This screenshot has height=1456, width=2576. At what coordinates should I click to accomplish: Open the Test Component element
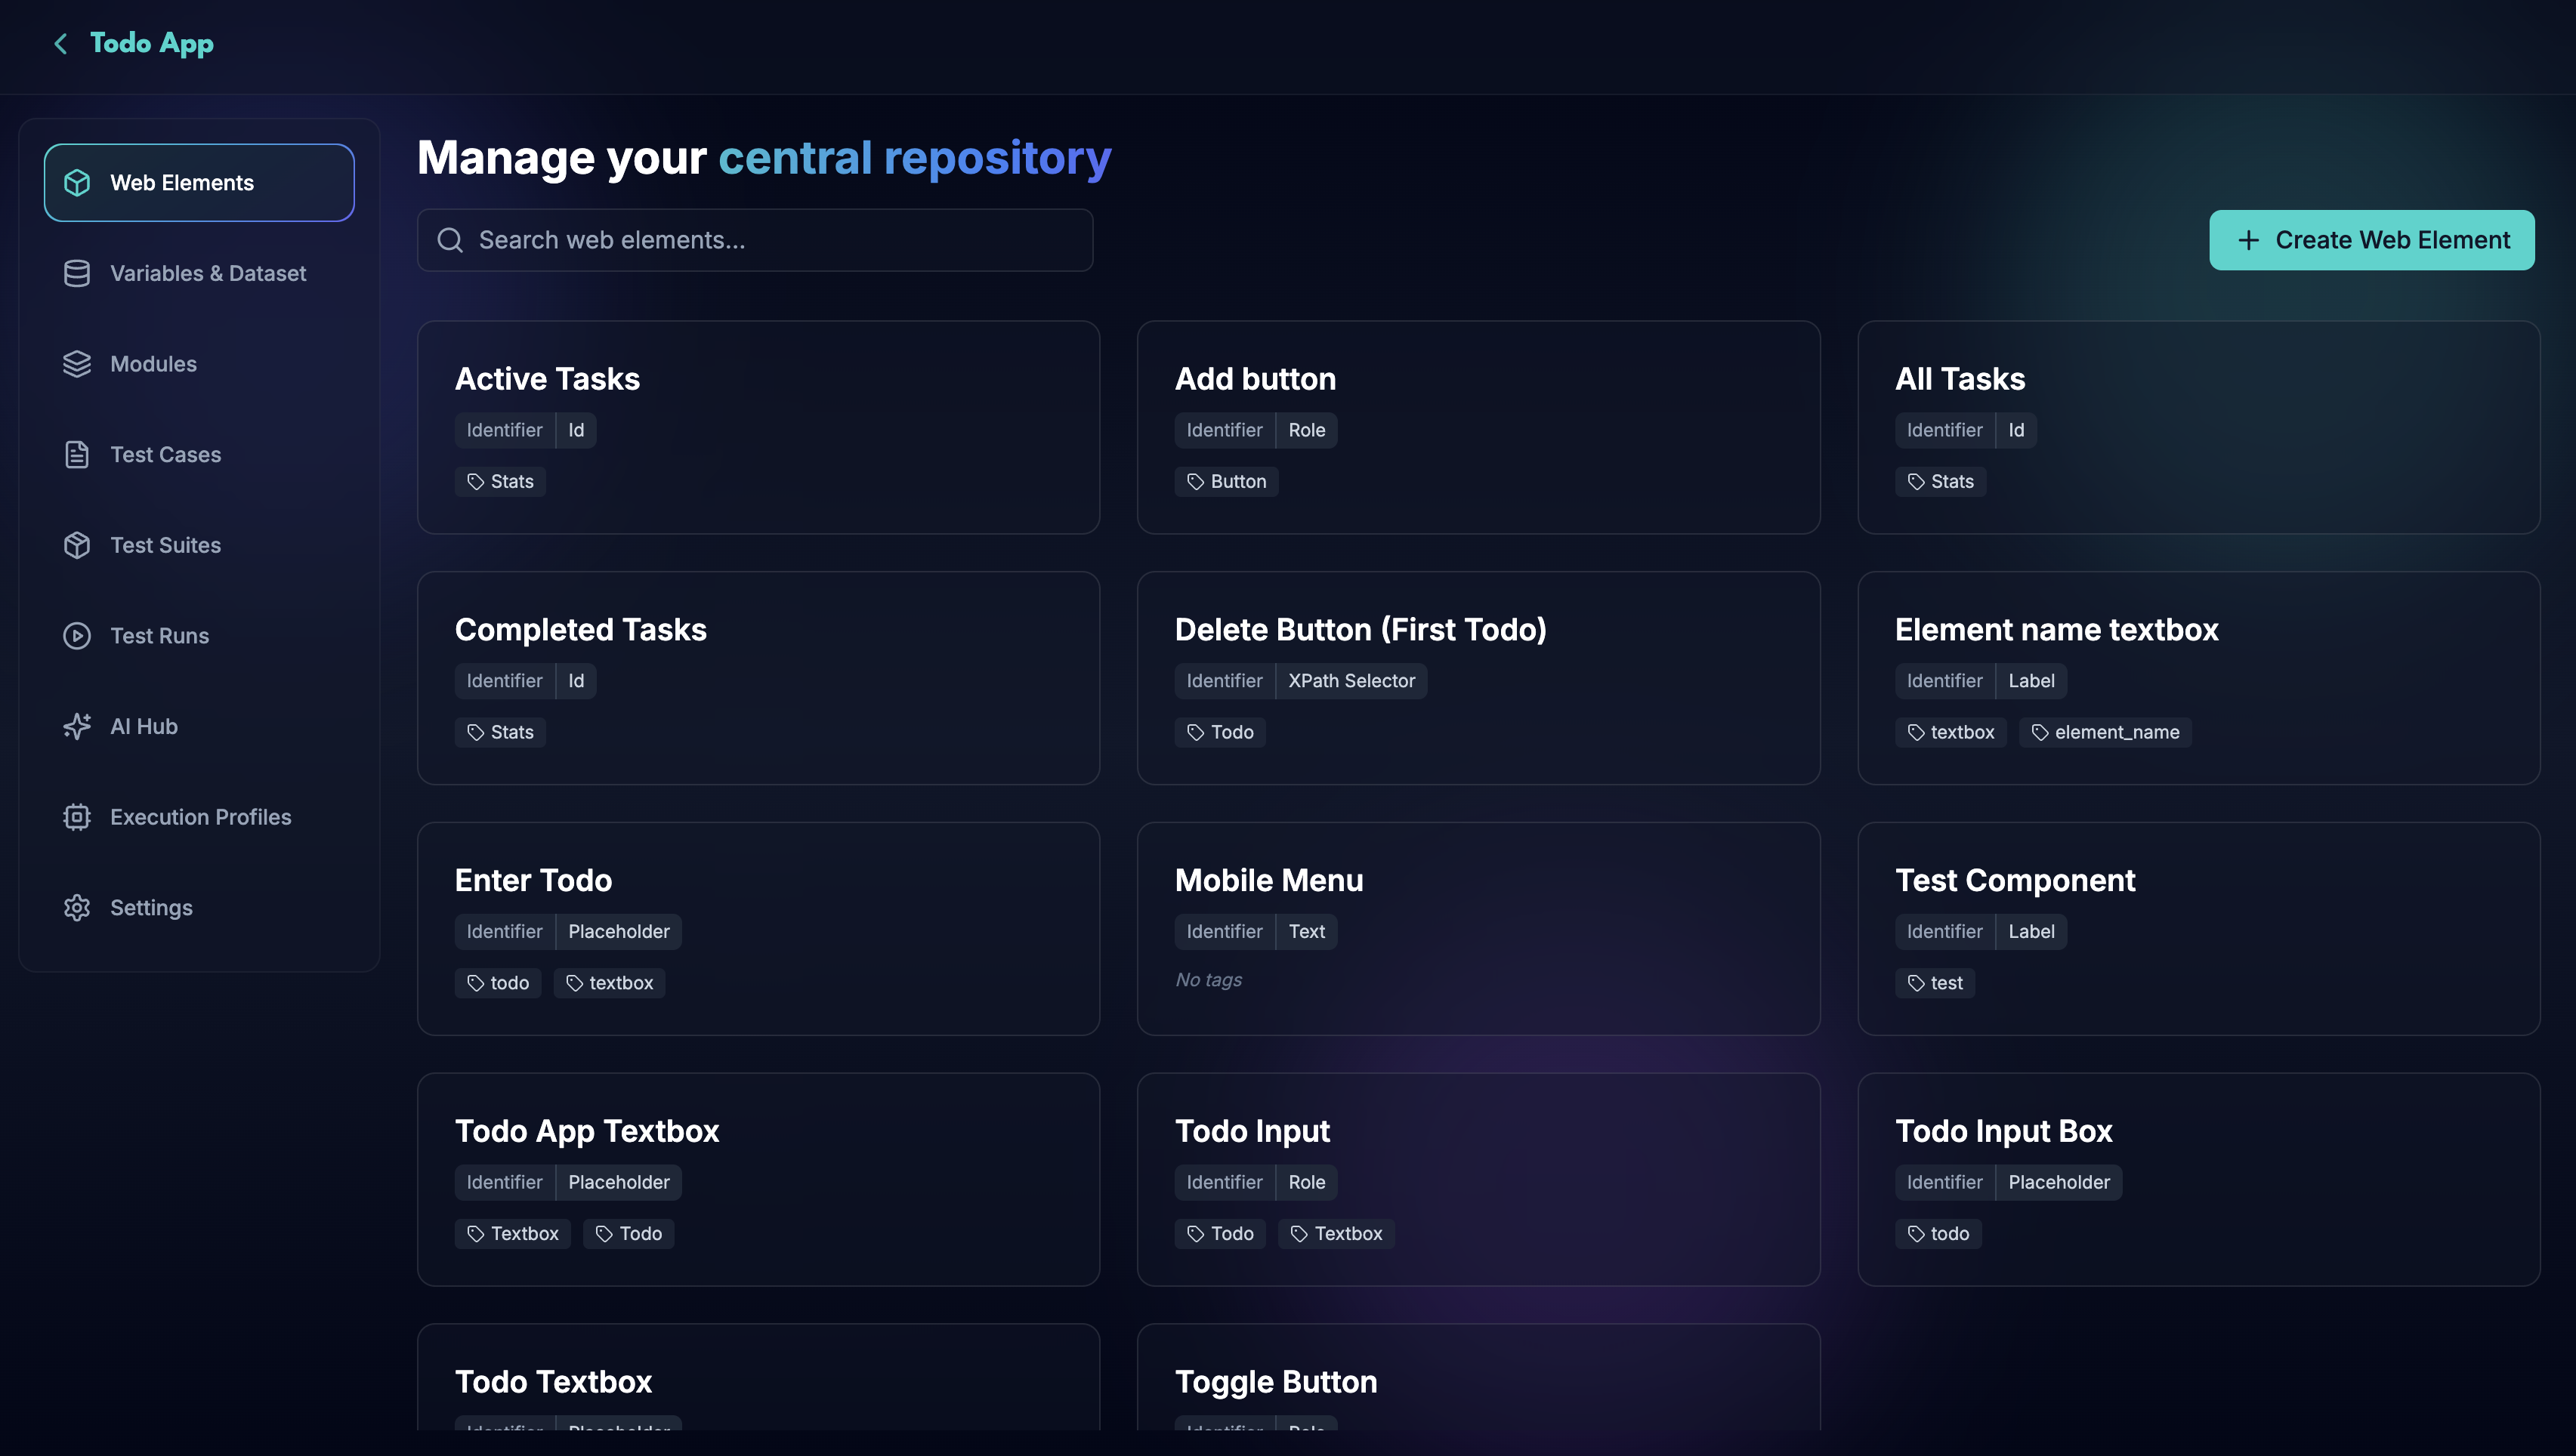[2198, 929]
